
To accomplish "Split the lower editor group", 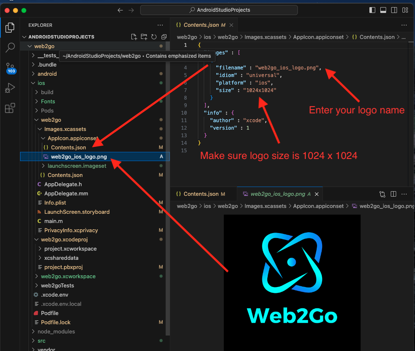I will [x=393, y=194].
